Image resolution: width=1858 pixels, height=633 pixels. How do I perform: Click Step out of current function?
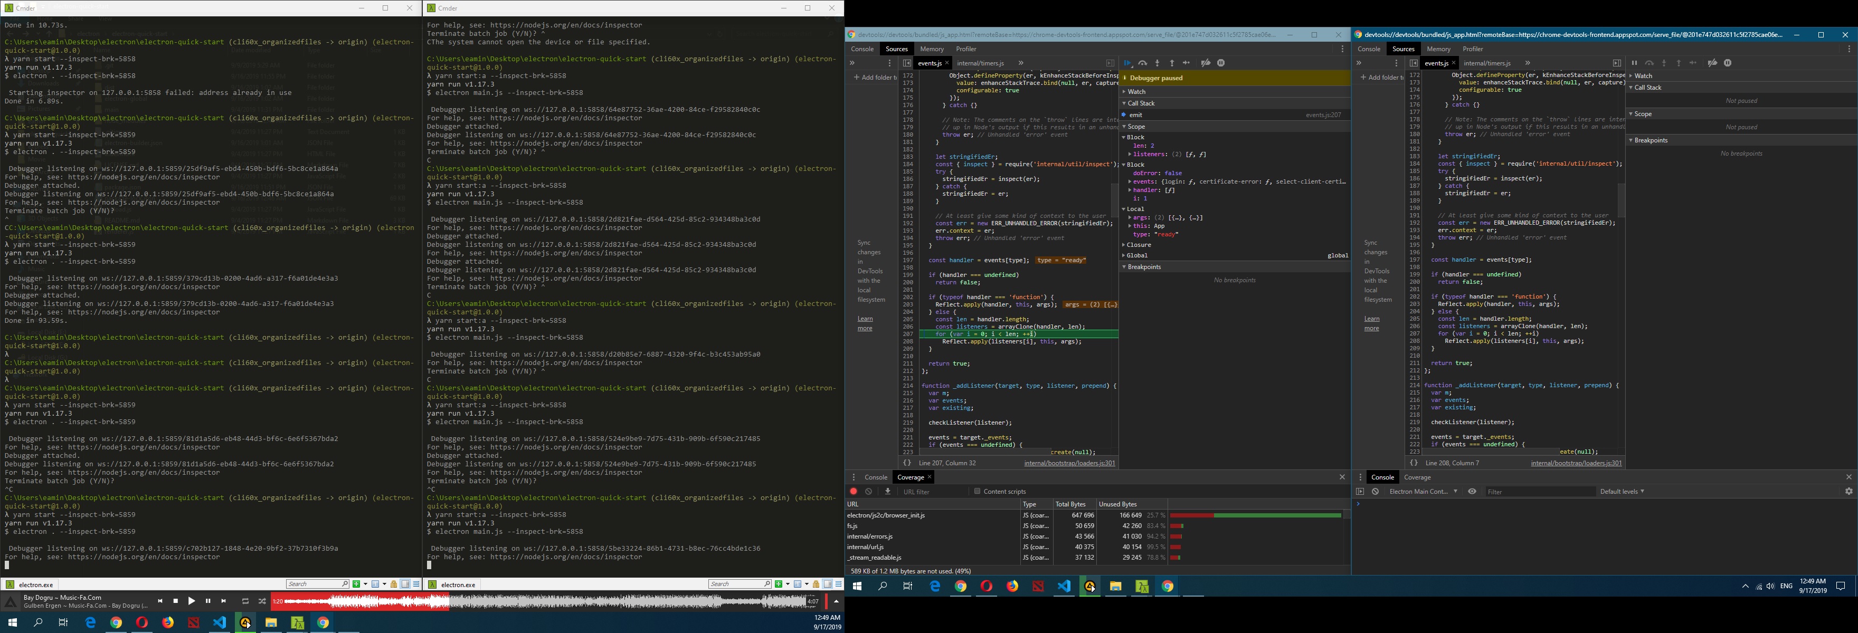[1172, 63]
